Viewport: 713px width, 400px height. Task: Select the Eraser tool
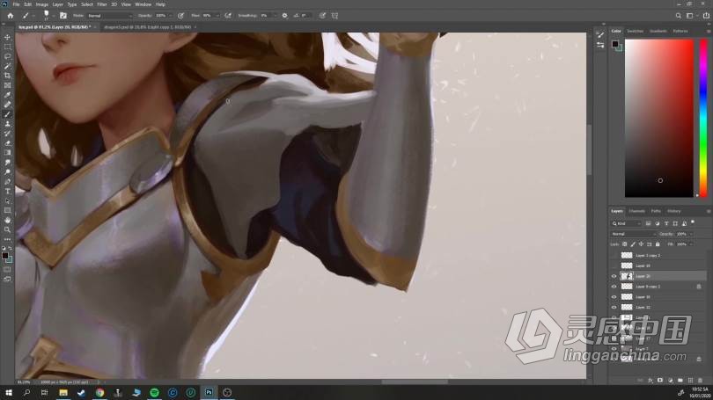(x=7, y=143)
